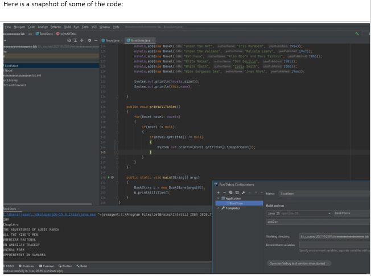
Task: Remove configuration with the minus icon
Action: (225, 193)
